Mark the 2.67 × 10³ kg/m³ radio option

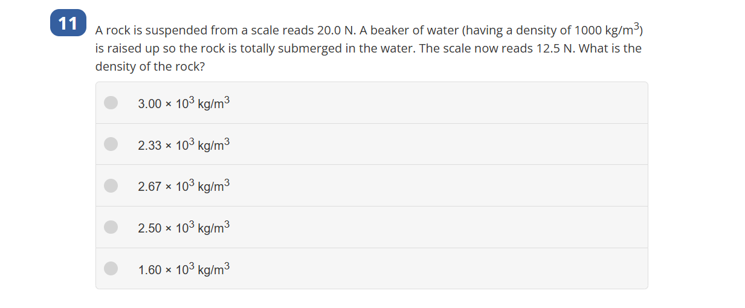click(111, 185)
